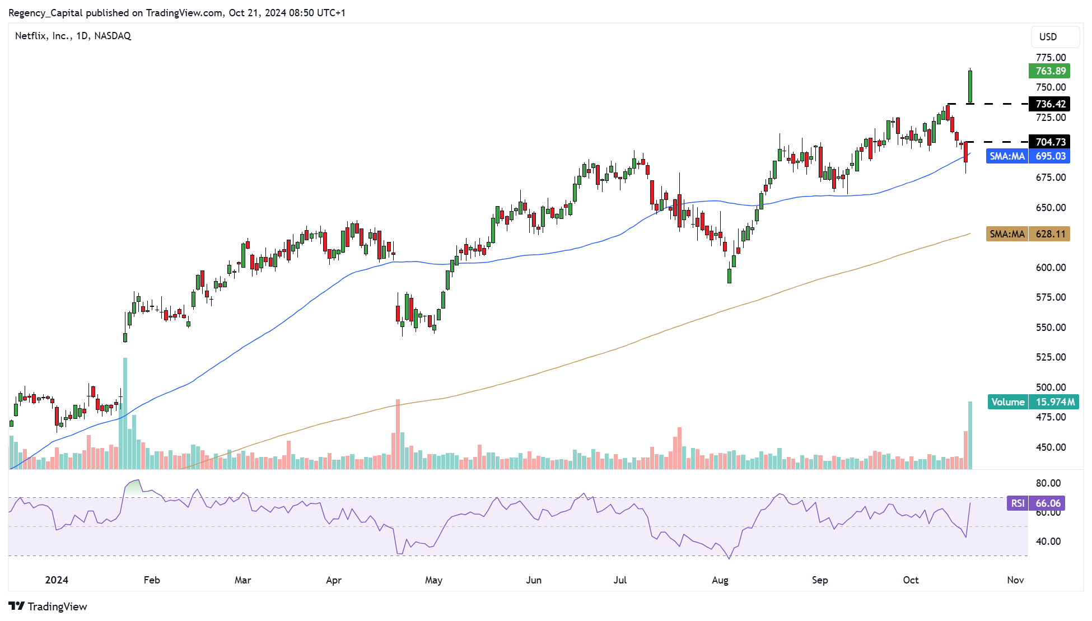The height and width of the screenshot is (621, 1092).
Task: Click the 775.00 price axis label
Action: click(x=1051, y=58)
